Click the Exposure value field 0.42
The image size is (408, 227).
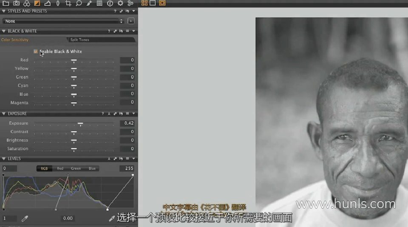tap(127, 123)
